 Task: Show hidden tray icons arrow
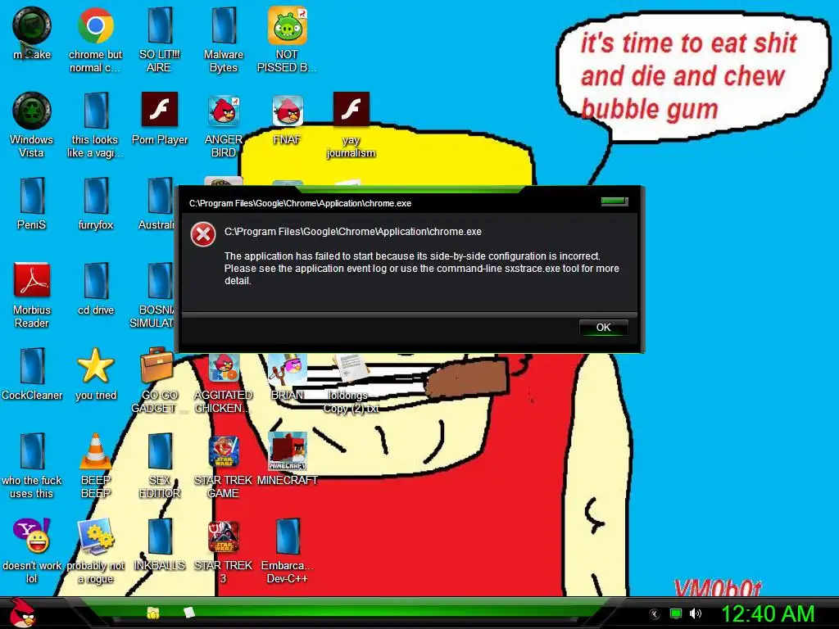pyautogui.click(x=654, y=614)
